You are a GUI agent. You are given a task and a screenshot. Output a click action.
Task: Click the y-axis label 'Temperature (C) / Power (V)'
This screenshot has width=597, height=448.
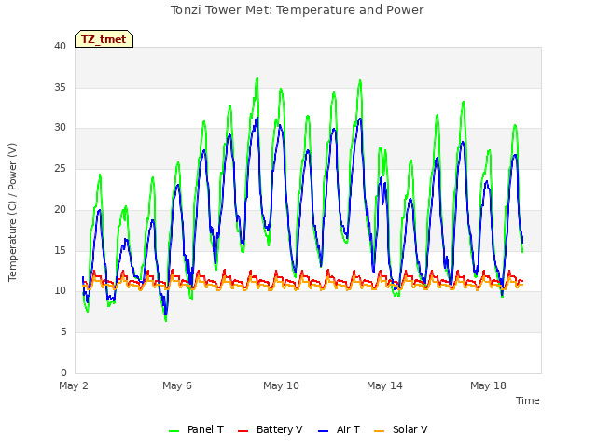12,212
